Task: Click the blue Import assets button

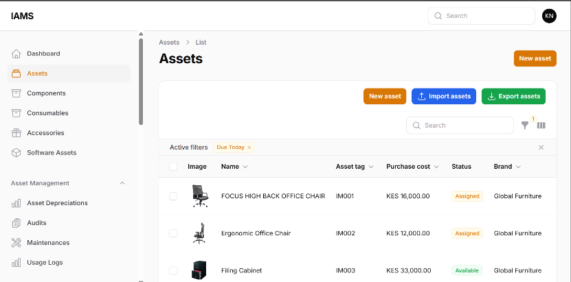Action: (x=443, y=97)
